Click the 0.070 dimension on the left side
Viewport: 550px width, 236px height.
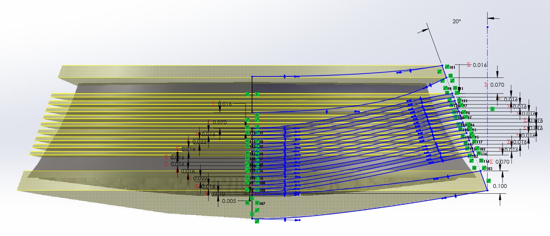pos(219,122)
